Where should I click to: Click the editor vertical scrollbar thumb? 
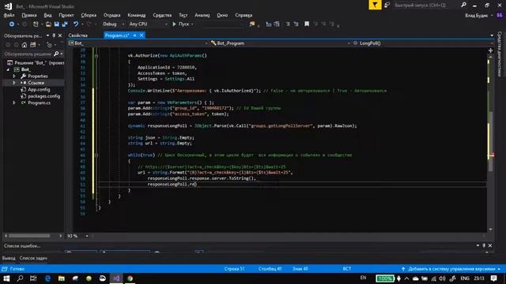point(490,142)
